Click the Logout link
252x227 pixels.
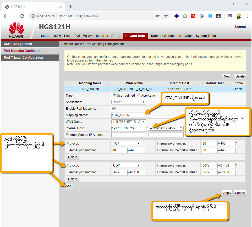[x=240, y=27]
